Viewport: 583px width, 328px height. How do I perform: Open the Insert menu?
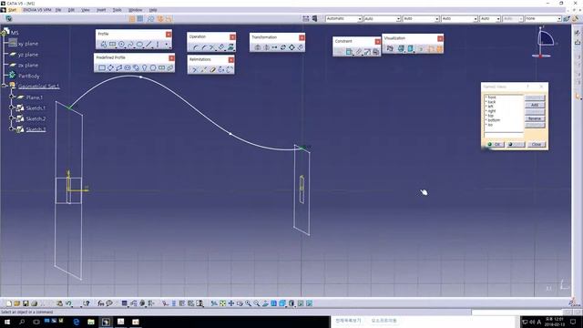click(101, 10)
